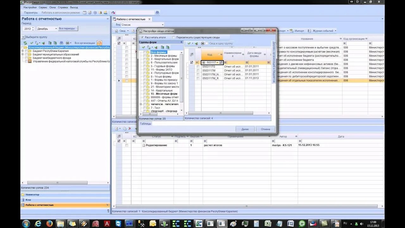Viewport: 405px width, 228px height.
Task: Open Журнал событий dropdown arrow
Action: (335, 31)
